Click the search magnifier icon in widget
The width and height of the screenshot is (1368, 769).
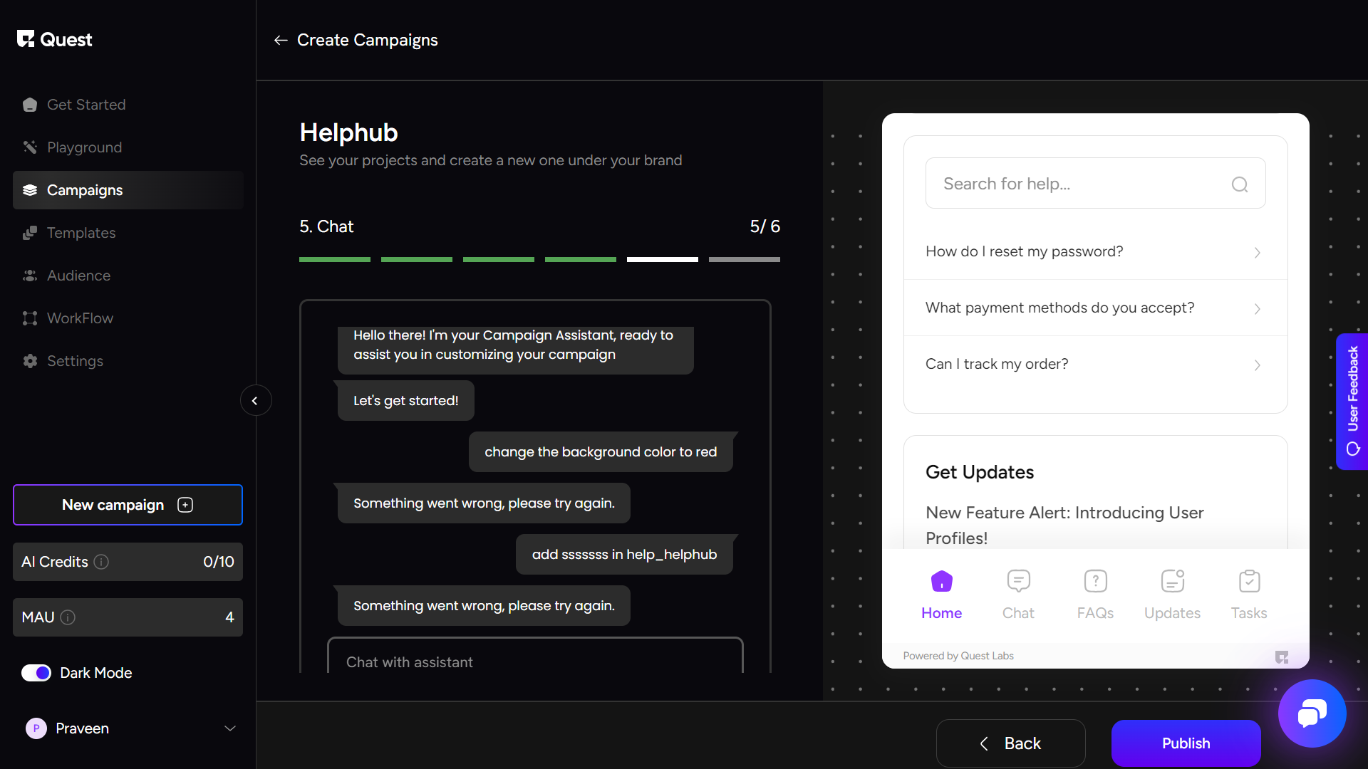(x=1240, y=184)
